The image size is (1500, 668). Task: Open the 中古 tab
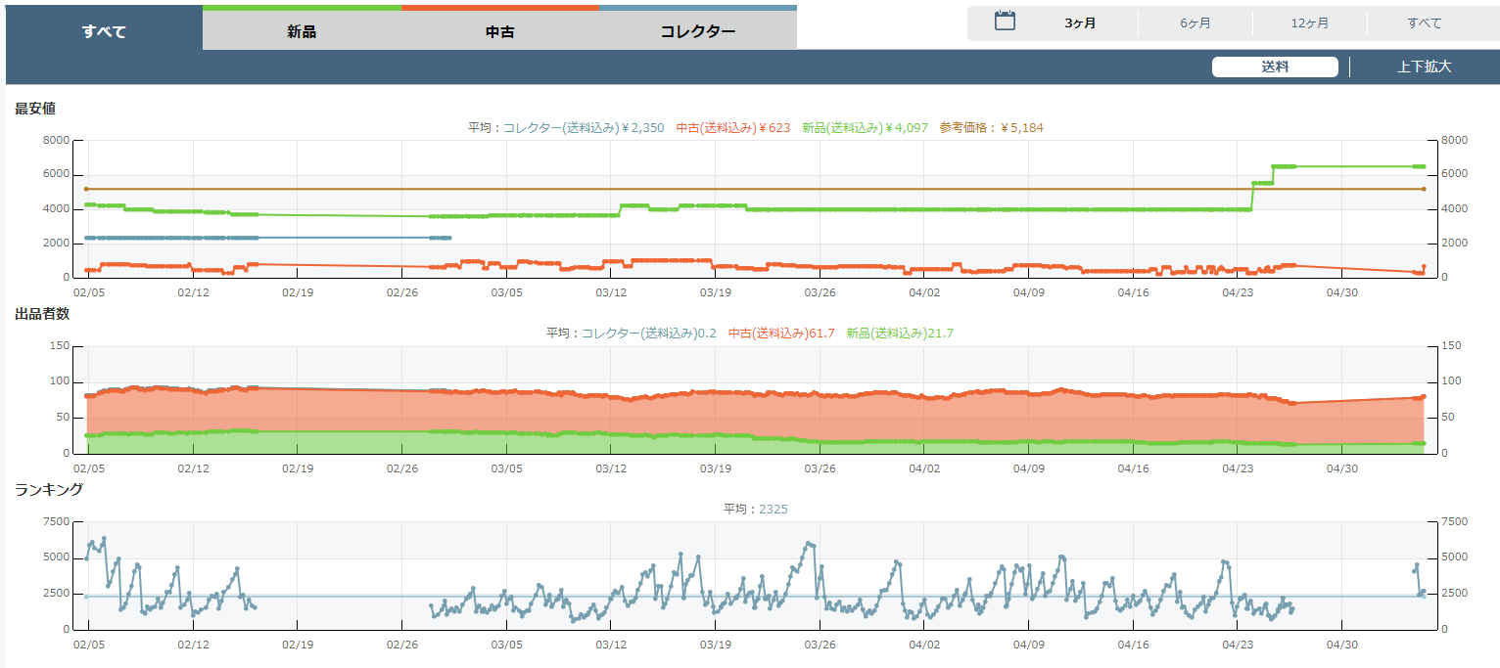tap(499, 31)
